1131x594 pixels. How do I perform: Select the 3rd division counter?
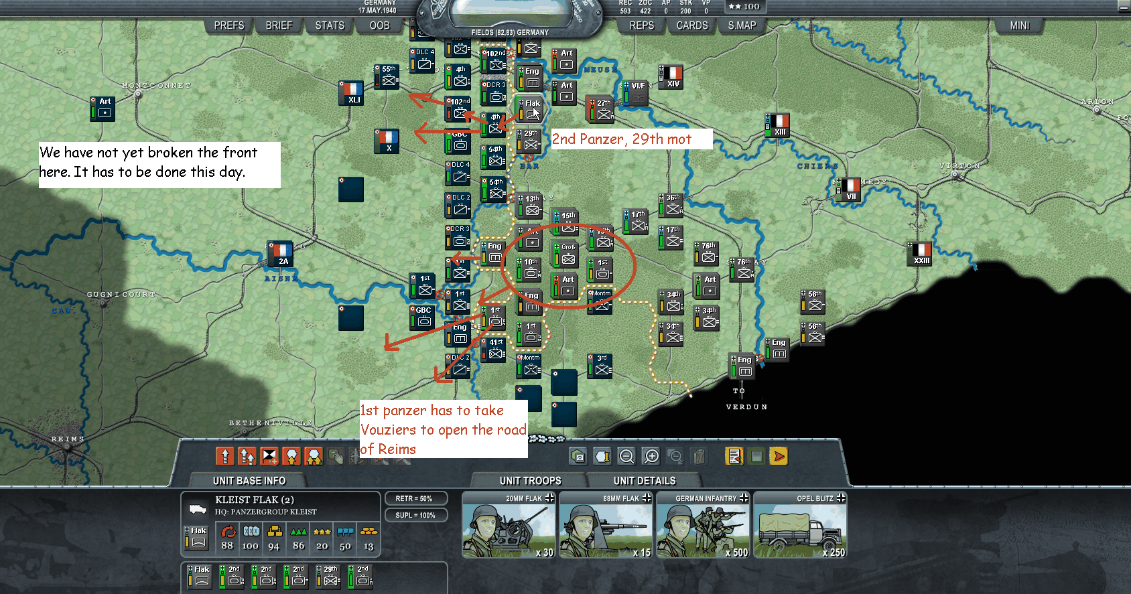pos(600,366)
